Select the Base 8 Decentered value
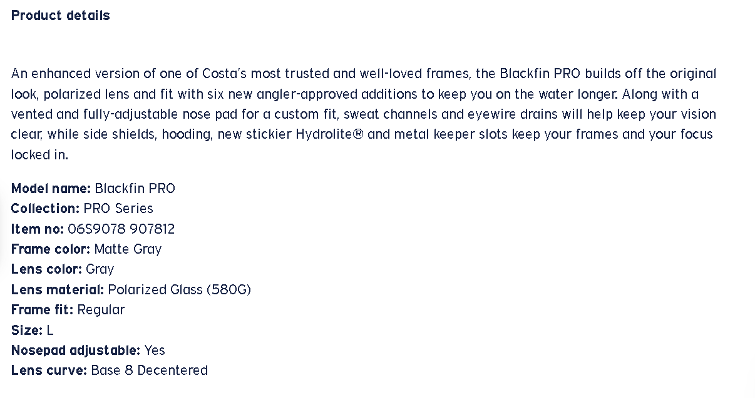 [x=149, y=371]
